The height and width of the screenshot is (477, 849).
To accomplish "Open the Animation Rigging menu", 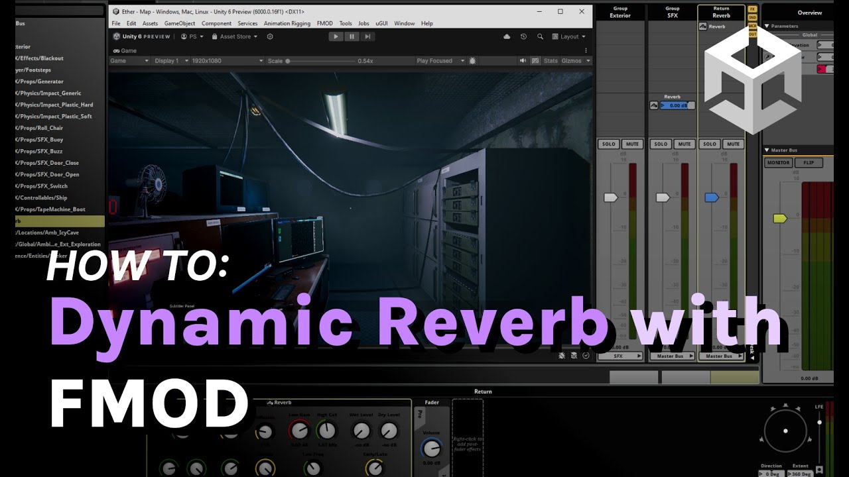I will tap(287, 23).
